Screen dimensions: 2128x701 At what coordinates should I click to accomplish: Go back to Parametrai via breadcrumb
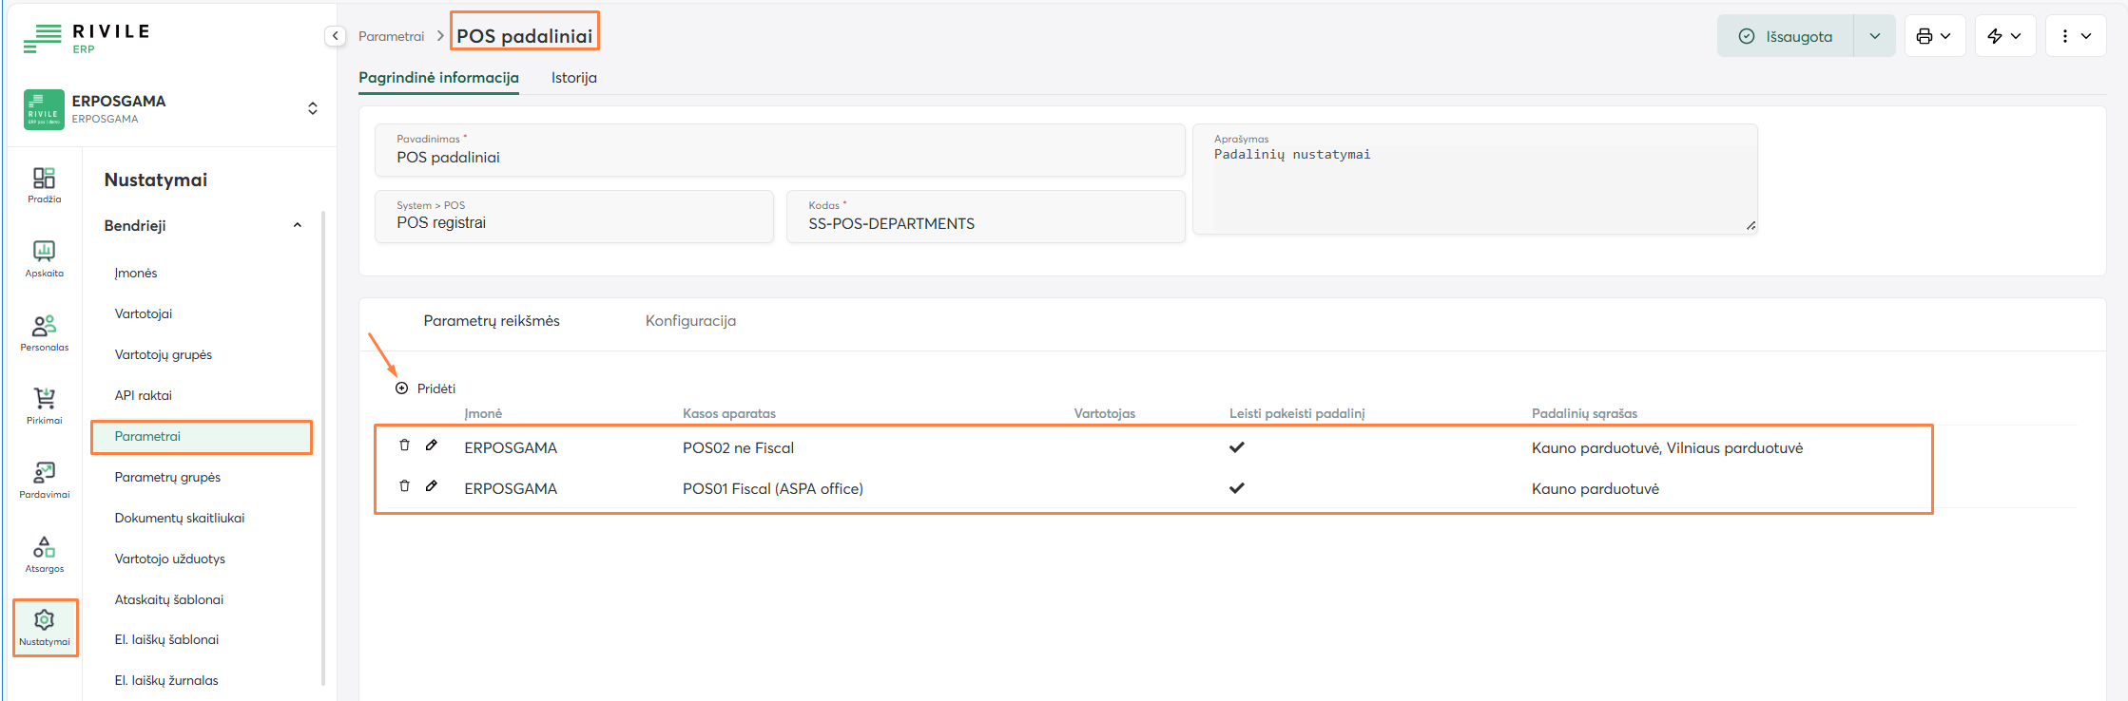[x=391, y=36]
